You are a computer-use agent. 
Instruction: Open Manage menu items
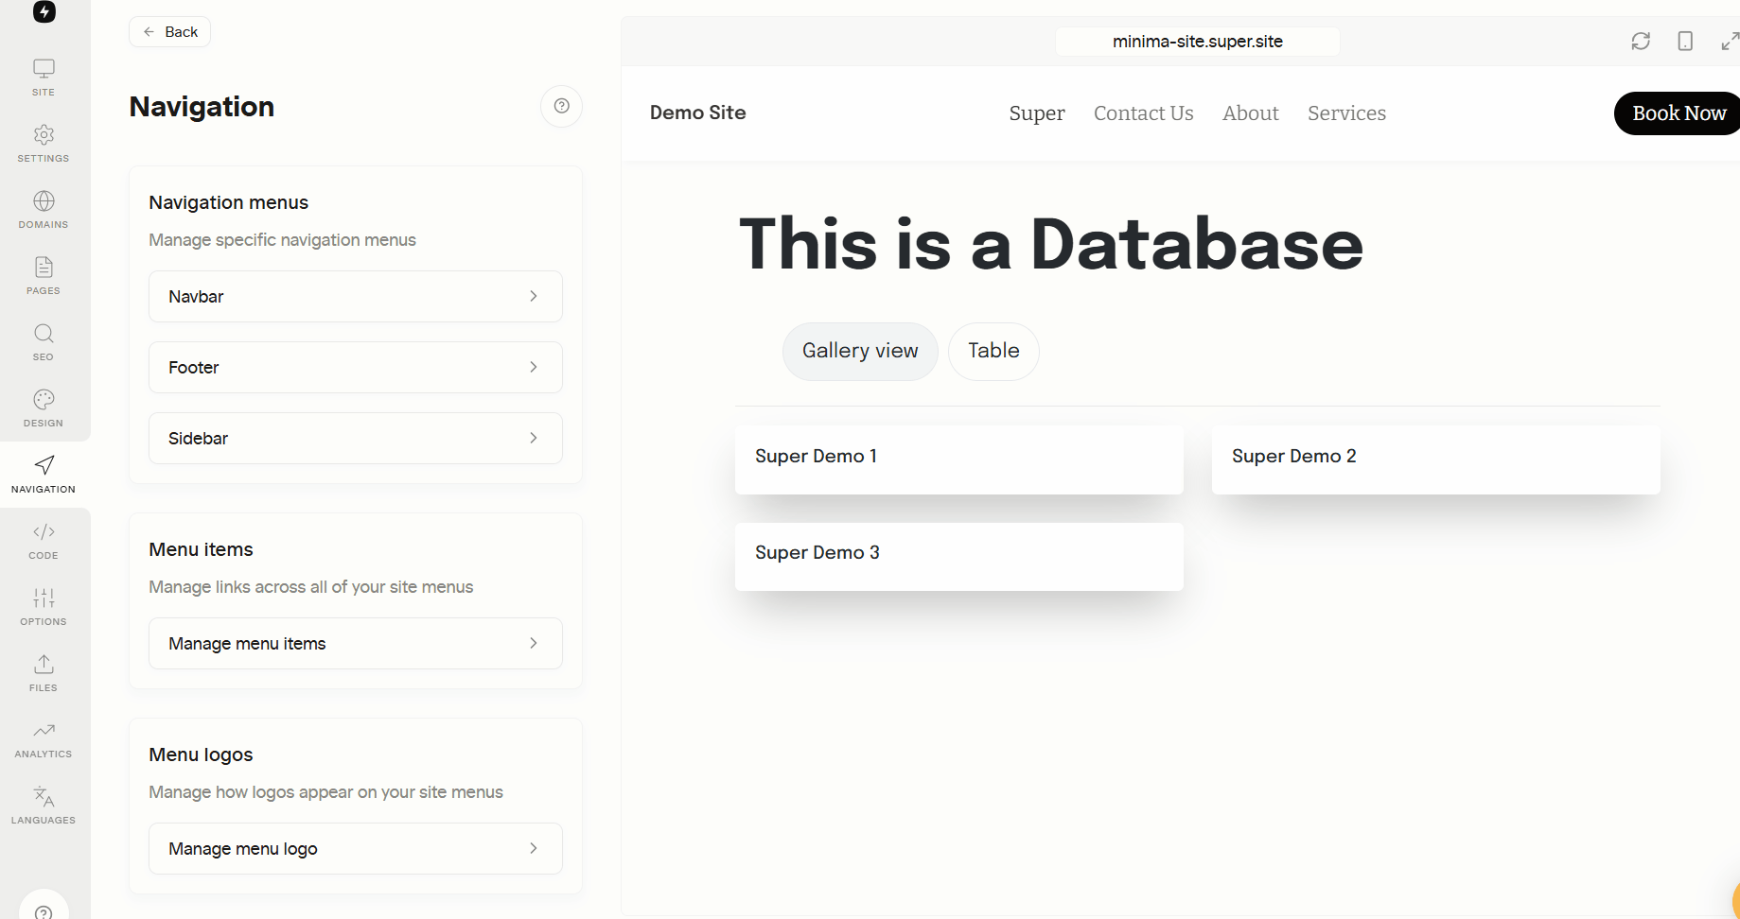[356, 643]
